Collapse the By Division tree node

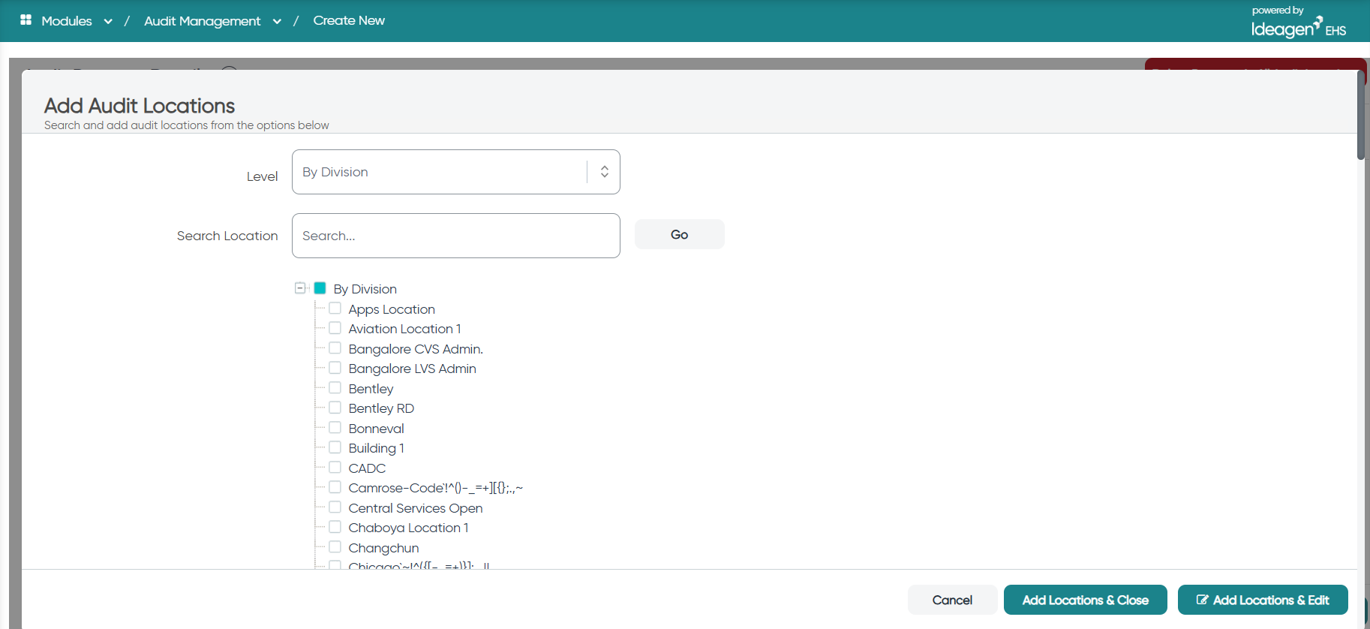tap(300, 287)
